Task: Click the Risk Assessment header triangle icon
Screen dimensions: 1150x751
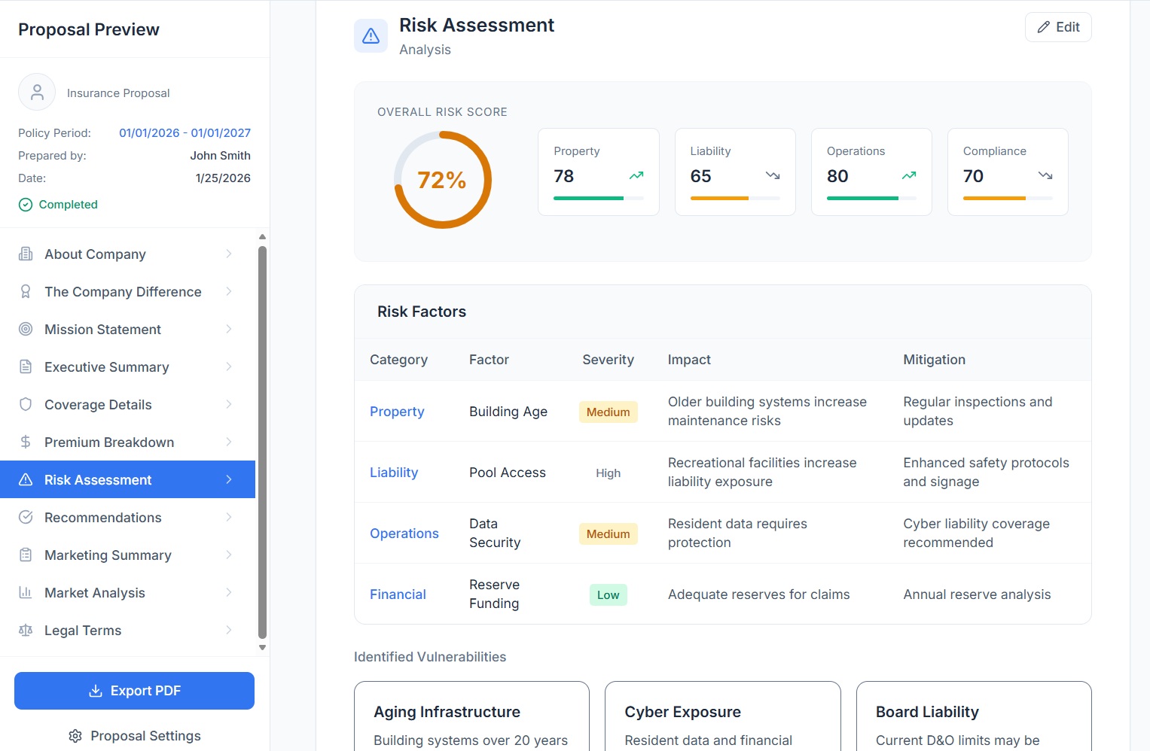Action: point(371,36)
